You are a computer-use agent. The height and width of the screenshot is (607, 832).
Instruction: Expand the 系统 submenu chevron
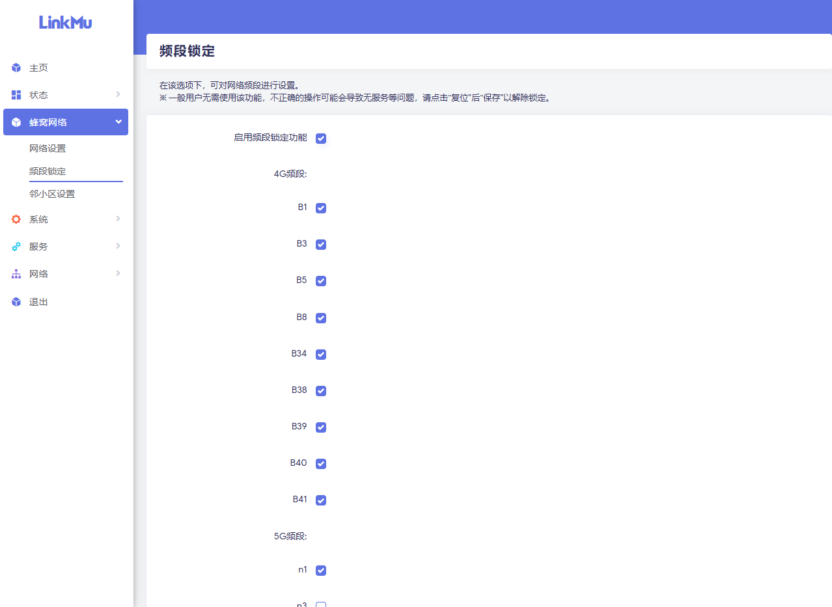pos(118,219)
